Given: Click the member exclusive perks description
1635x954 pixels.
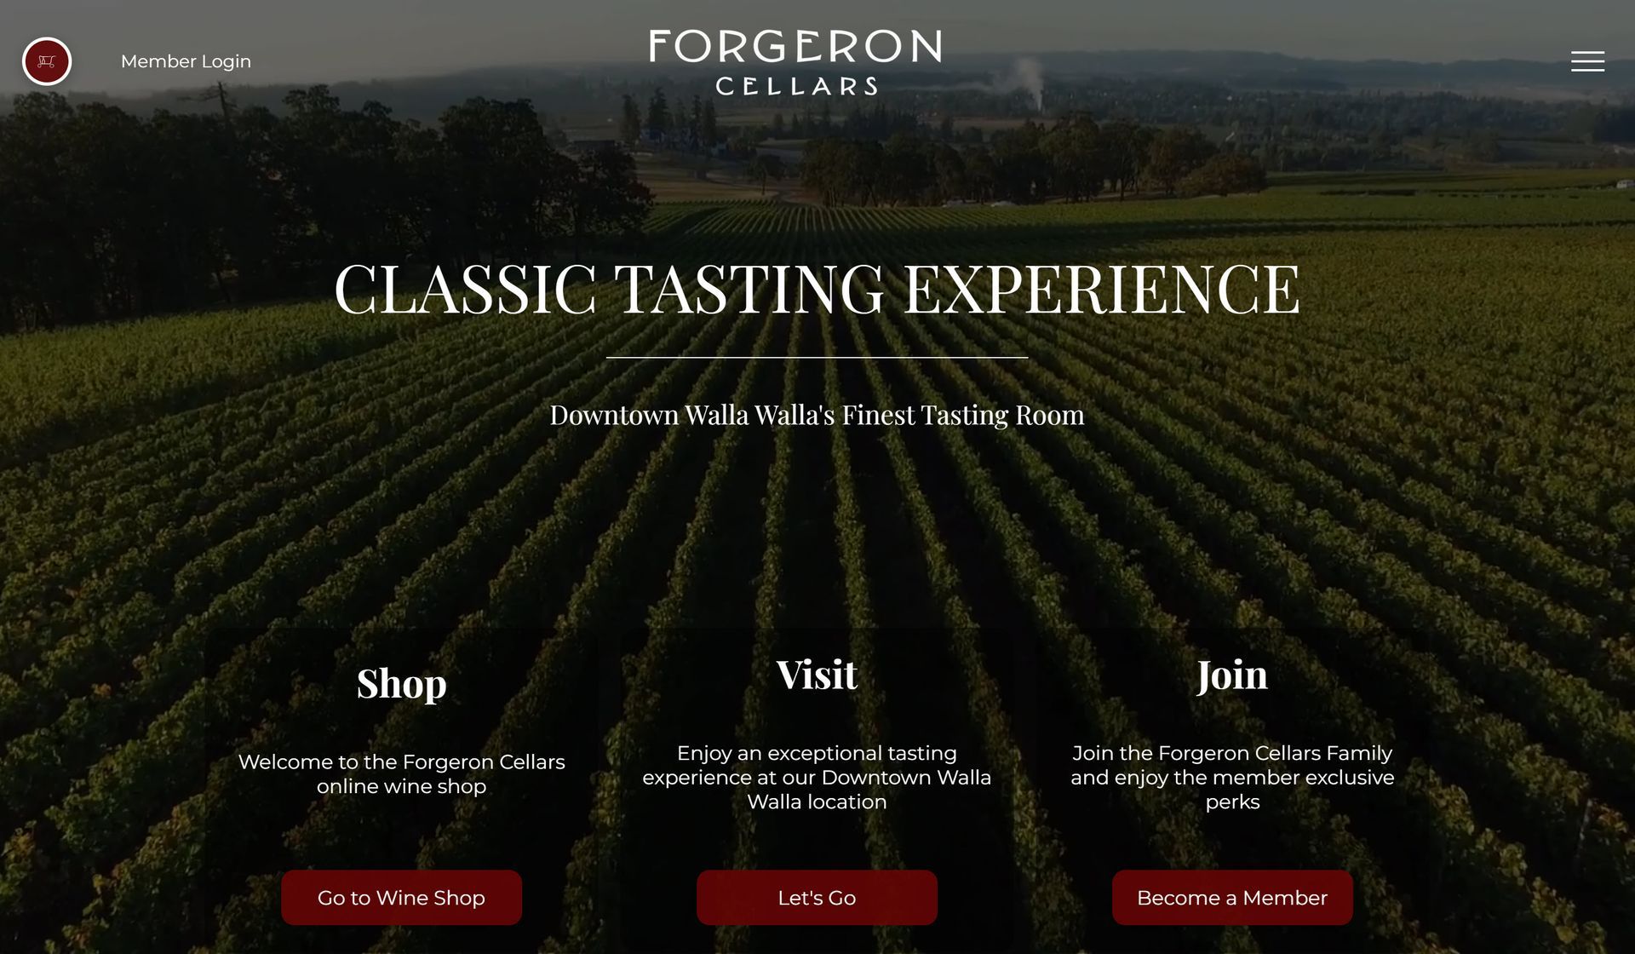Looking at the screenshot, I should click(1232, 777).
